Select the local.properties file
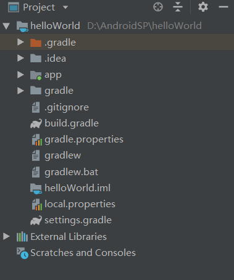The height and width of the screenshot is (280, 234). (x=80, y=205)
